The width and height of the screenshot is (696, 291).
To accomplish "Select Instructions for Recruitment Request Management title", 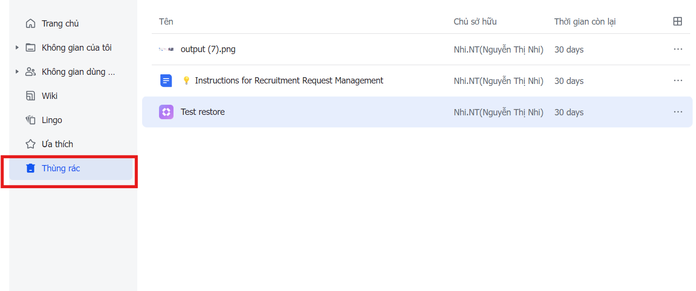I will click(x=289, y=81).
